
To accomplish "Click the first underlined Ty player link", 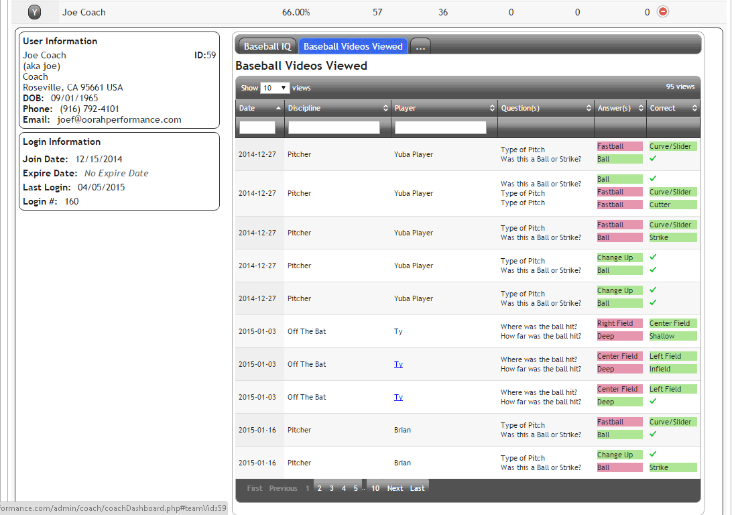I will [x=398, y=364].
